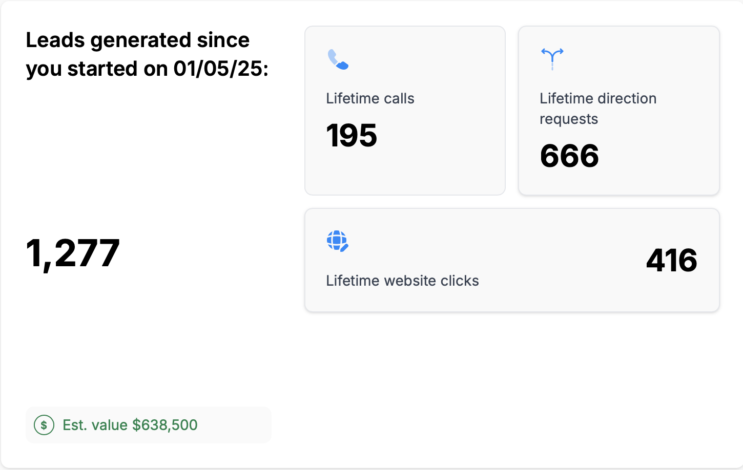
Task: Click the Lifetime calls label
Action: point(370,98)
